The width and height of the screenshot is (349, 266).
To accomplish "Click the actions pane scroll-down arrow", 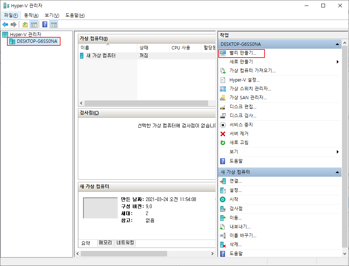I will point(345,253).
